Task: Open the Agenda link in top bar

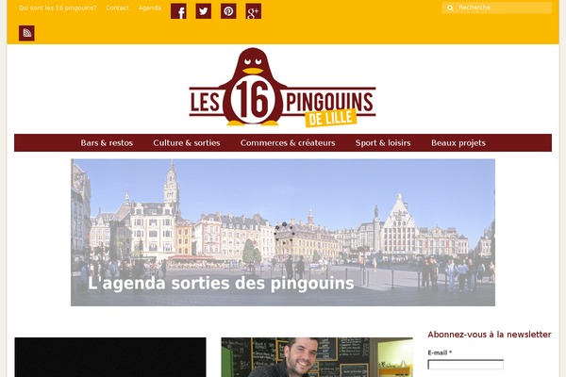Action: [x=150, y=8]
